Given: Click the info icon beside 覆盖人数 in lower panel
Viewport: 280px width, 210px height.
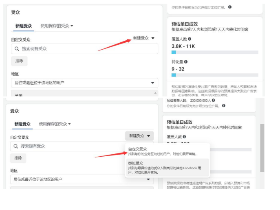Looking at the screenshot, I should pyautogui.click(x=185, y=137).
